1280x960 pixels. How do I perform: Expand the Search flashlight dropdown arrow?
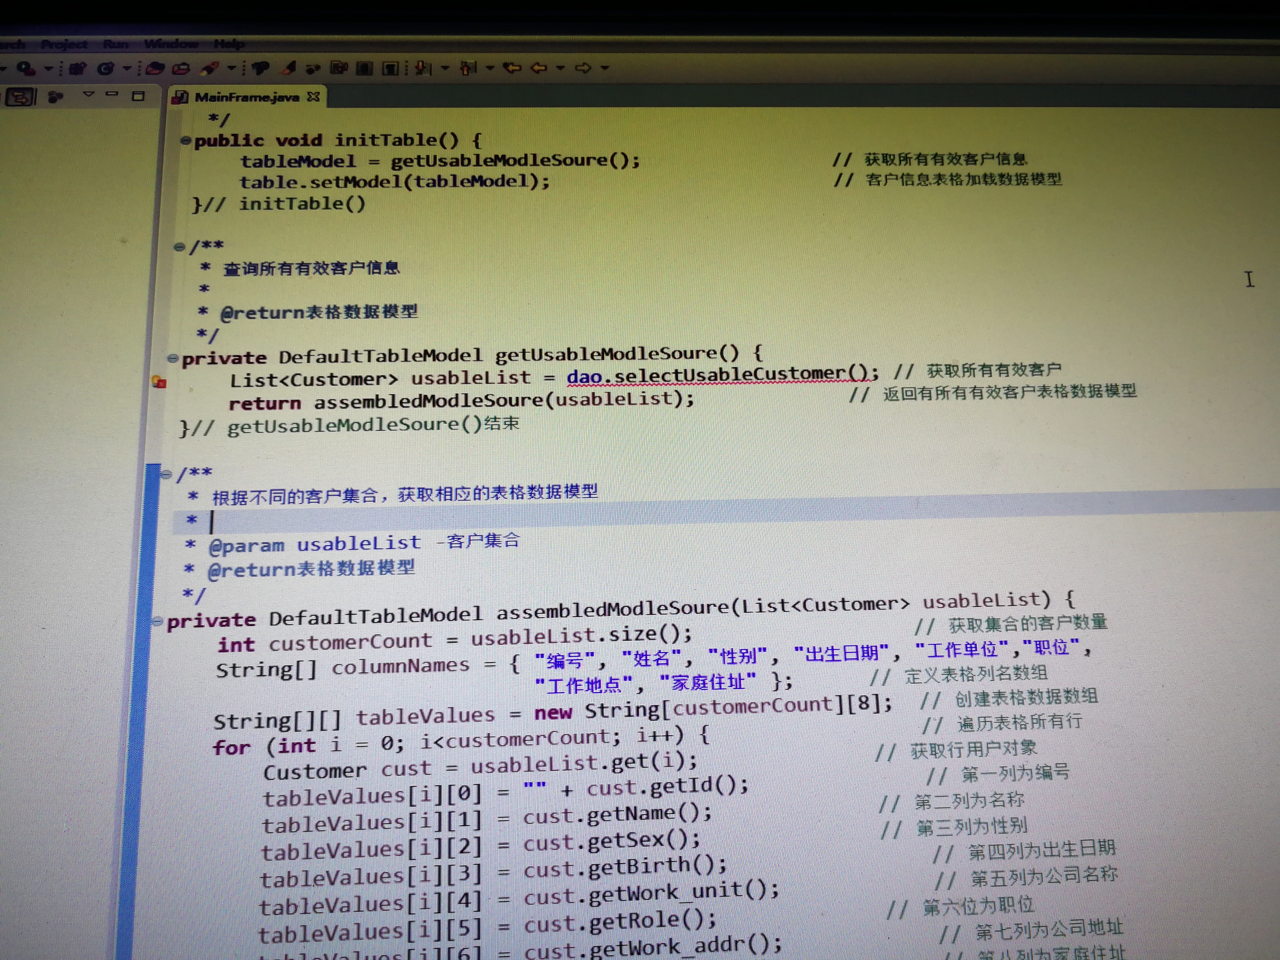[232, 68]
